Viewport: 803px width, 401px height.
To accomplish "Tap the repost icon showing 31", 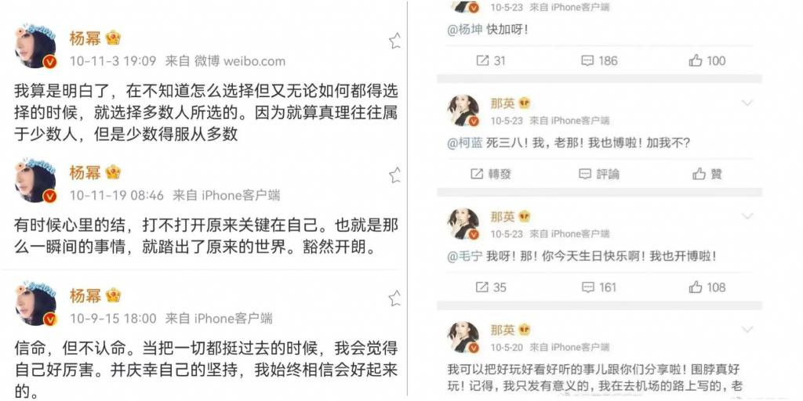I will 491,61.
